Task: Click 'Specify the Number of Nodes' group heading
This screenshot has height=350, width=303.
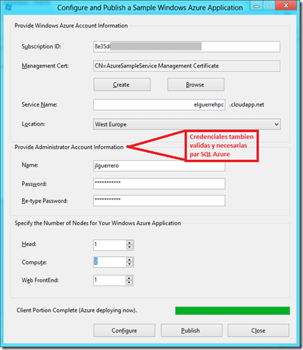Action: click(98, 223)
